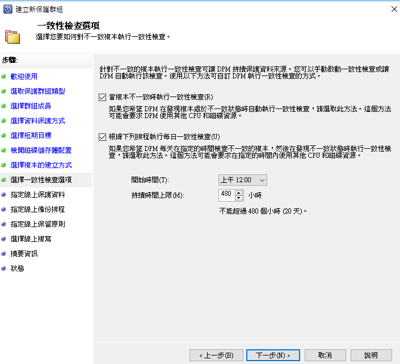
Task: Close the 建立新保護群組 wizard window
Action: 394,9
